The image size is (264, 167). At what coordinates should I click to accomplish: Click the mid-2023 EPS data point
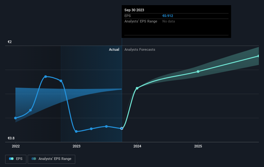click(x=106, y=127)
